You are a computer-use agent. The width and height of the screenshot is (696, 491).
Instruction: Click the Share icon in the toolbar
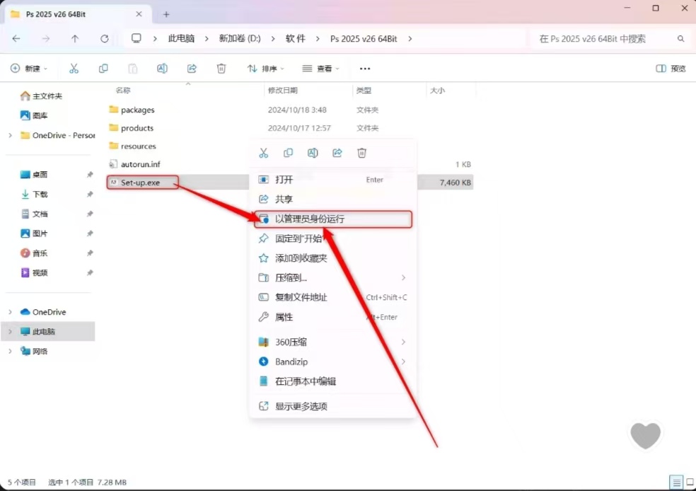pyautogui.click(x=192, y=69)
